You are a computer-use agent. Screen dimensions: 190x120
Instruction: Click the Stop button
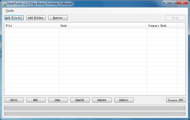175,18
